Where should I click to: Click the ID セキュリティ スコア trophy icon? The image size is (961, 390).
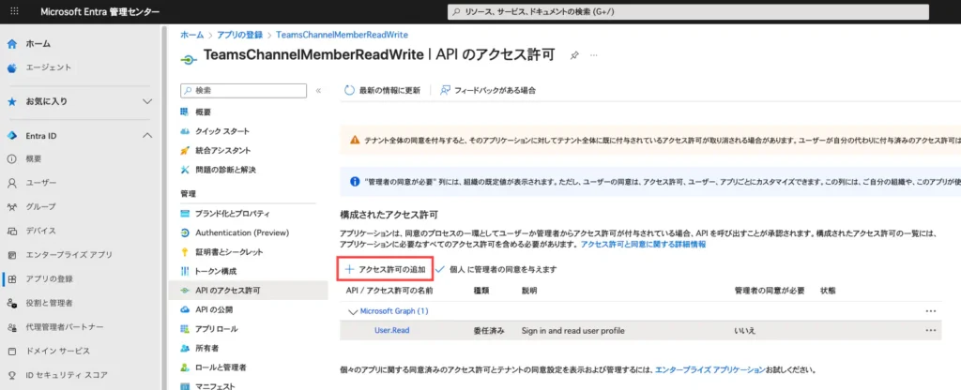coord(11,375)
